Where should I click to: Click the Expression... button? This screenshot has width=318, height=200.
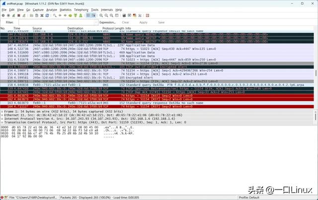[107, 22]
